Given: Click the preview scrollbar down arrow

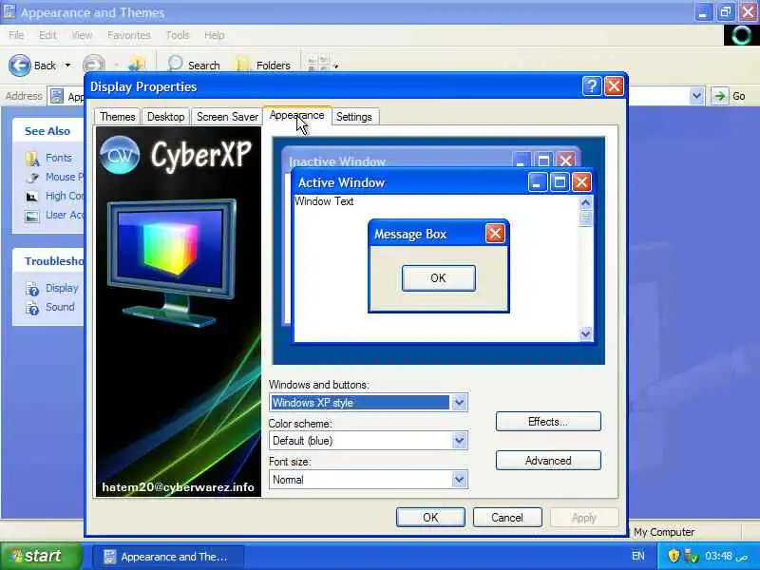Looking at the screenshot, I should [x=585, y=333].
